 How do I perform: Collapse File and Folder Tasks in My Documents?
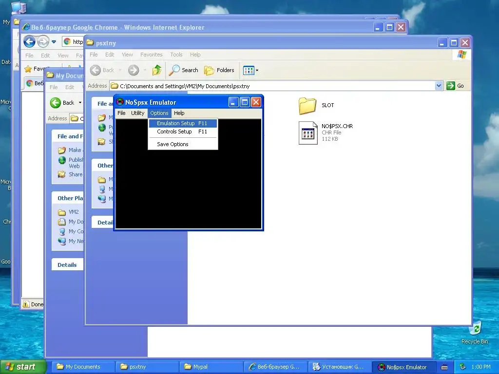[x=67, y=136]
